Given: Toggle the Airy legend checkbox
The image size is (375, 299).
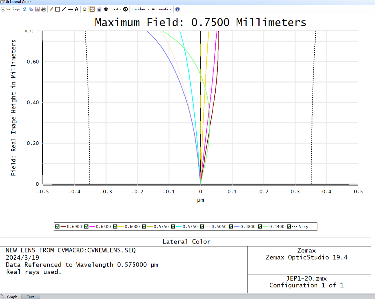Looking at the screenshot, I should point(289,226).
